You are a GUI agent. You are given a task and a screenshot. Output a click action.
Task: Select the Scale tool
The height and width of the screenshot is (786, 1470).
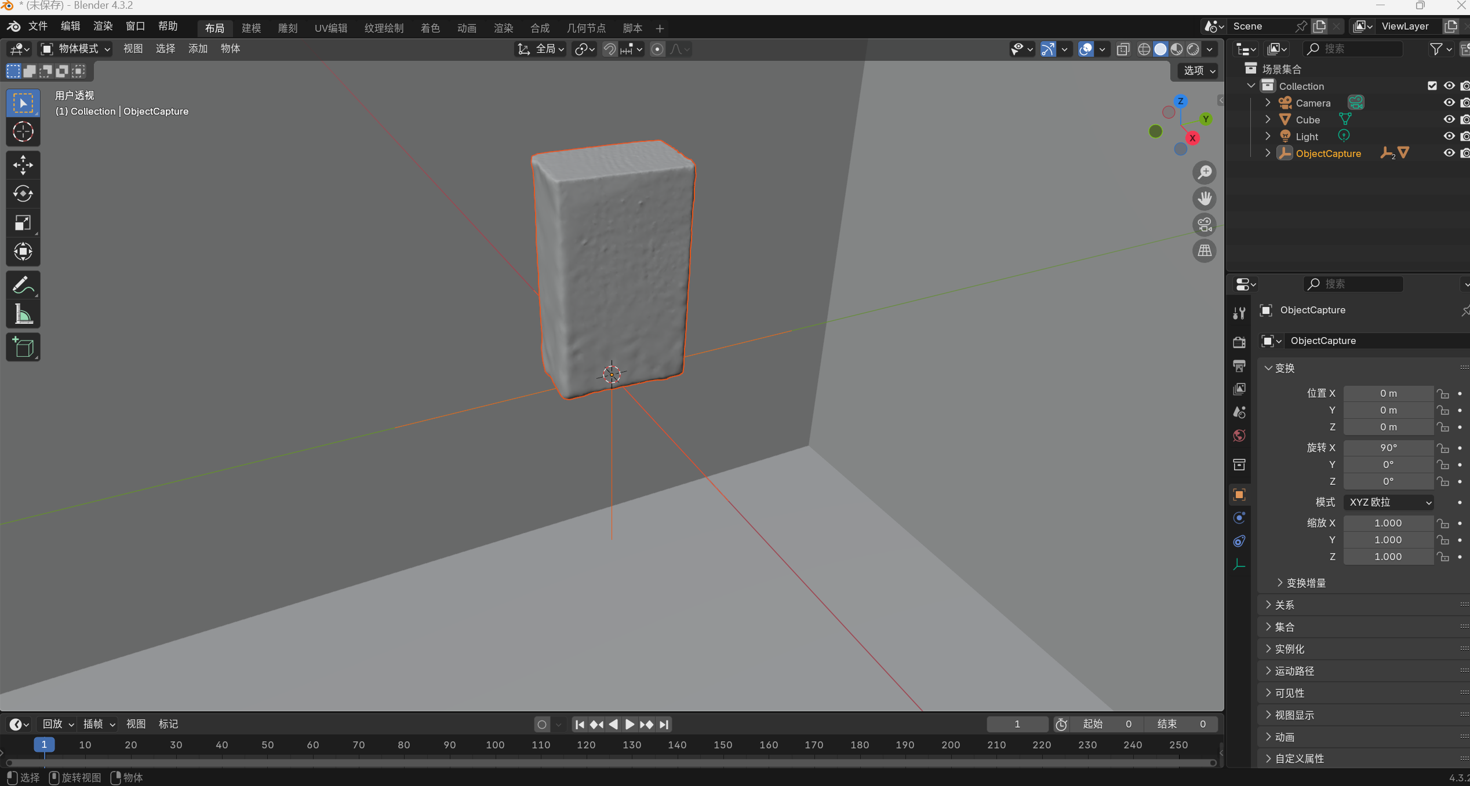[23, 223]
